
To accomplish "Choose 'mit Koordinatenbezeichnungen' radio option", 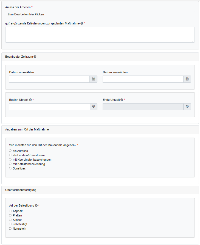I will coord(10,160).
